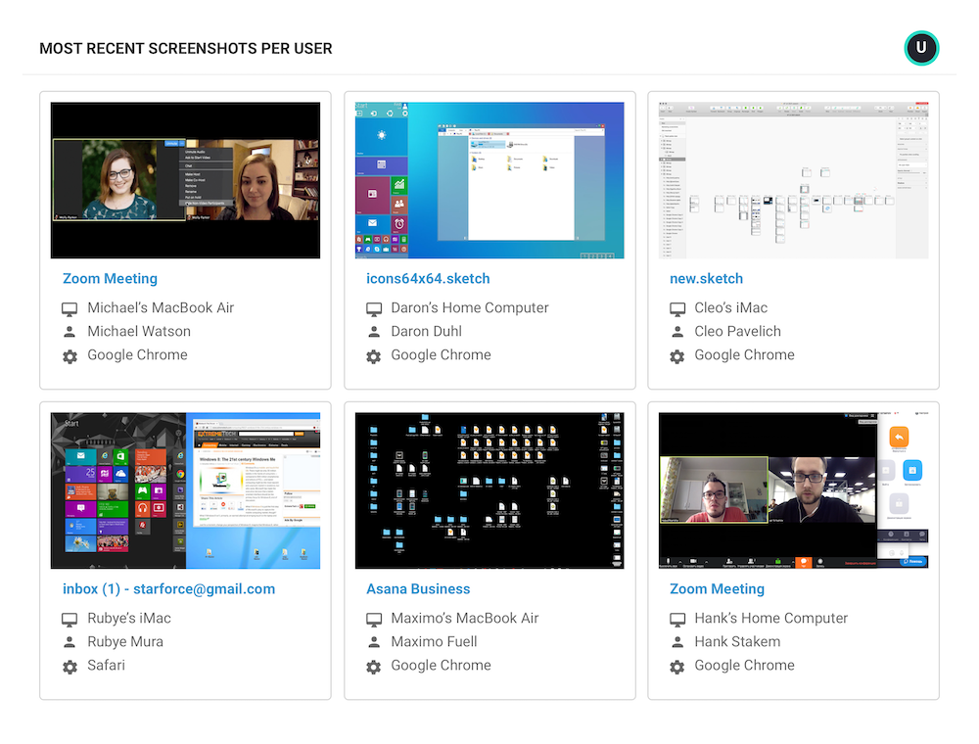This screenshot has height=744, width=979.
Task: Select the Maximo's MacBook Air text
Action: pos(464,618)
